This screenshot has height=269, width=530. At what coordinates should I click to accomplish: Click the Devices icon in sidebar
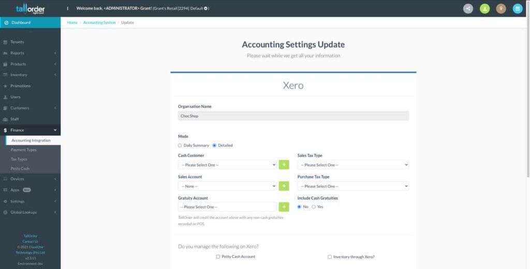(5, 179)
